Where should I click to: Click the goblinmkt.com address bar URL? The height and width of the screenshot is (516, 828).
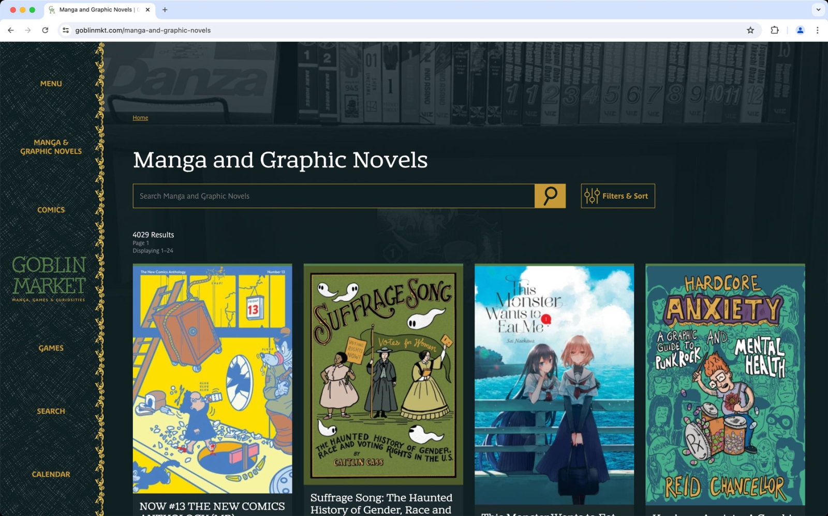pos(143,30)
